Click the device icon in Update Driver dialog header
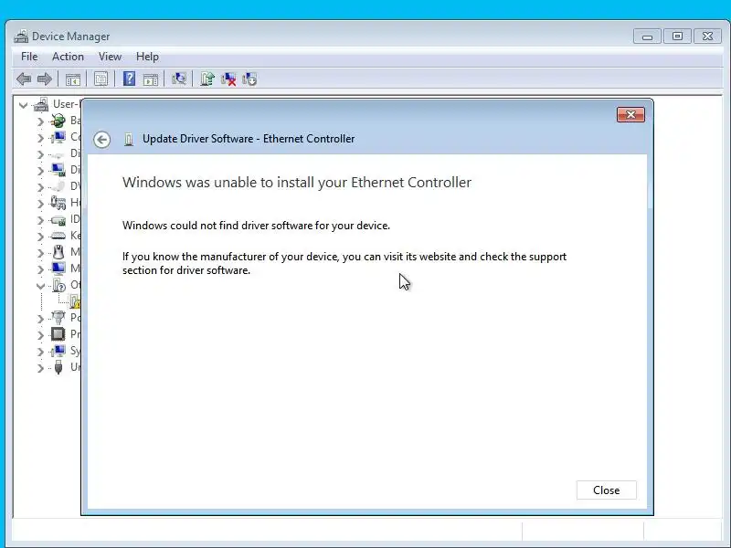Screen dimensions: 731x548 (129, 139)
